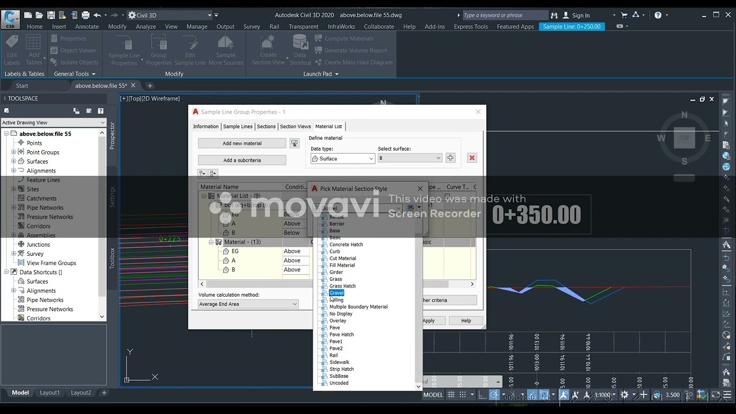Click the workspace switching gear in status bar
This screenshot has width=736, height=414.
625,395
